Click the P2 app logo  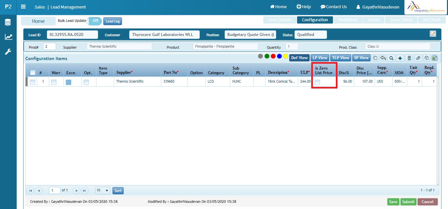click(8, 7)
